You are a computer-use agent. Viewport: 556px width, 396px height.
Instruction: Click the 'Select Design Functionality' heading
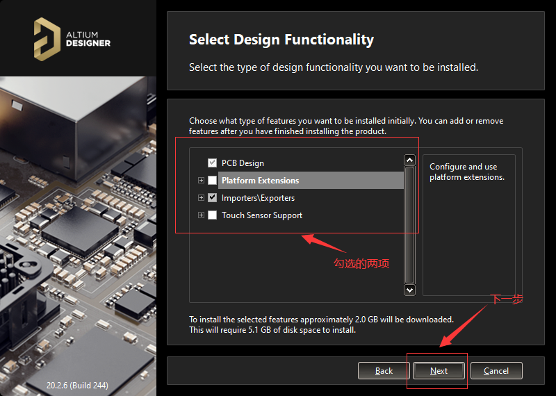click(281, 40)
